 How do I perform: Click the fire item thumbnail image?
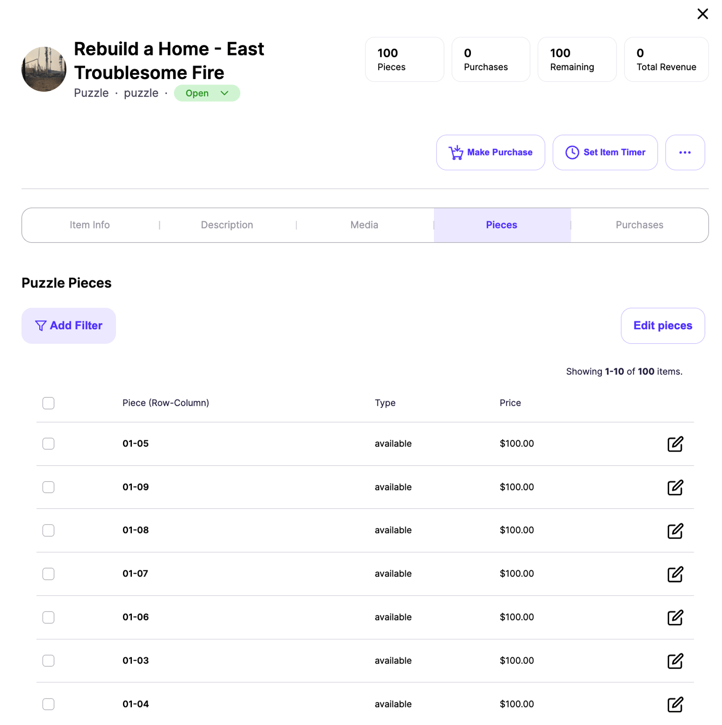44,69
